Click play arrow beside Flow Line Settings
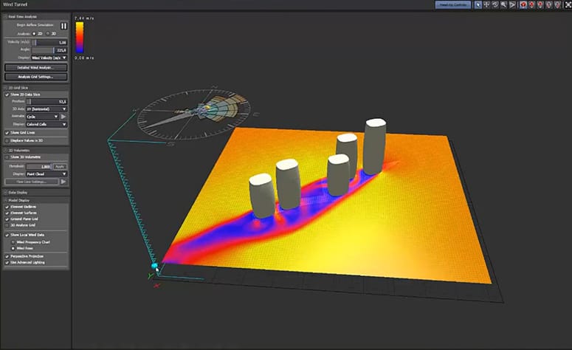Image resolution: width=572 pixels, height=350 pixels. 63,181
